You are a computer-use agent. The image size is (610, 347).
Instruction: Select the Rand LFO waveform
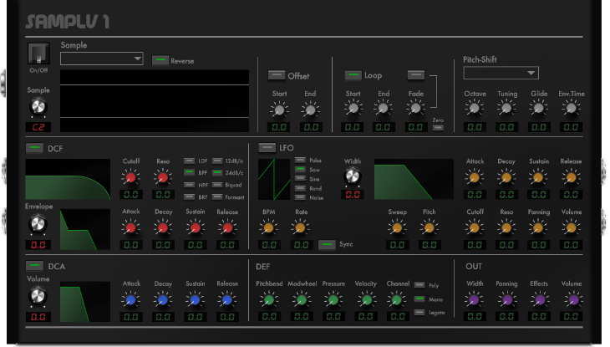(x=300, y=188)
